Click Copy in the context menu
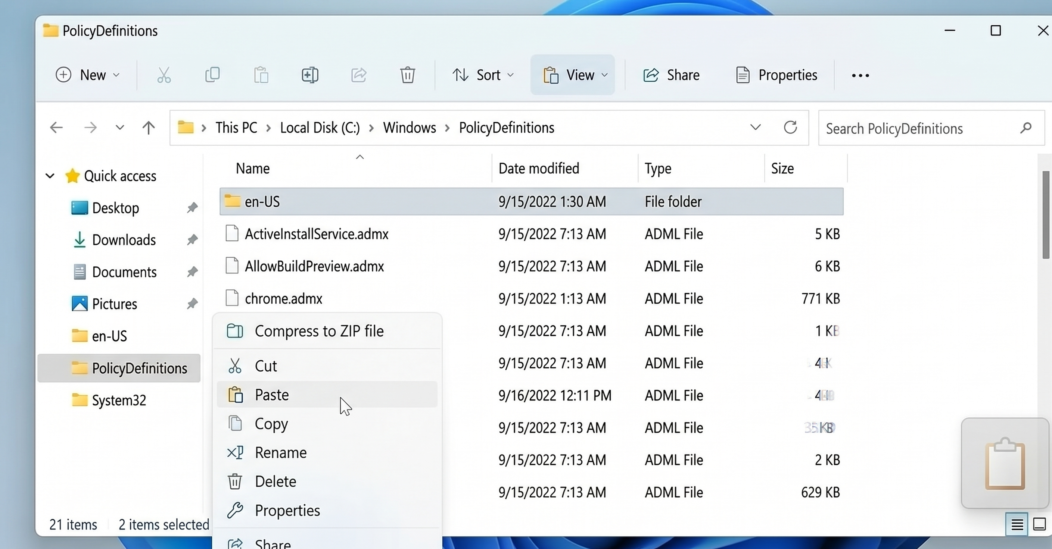The height and width of the screenshot is (549, 1052). click(x=327, y=424)
